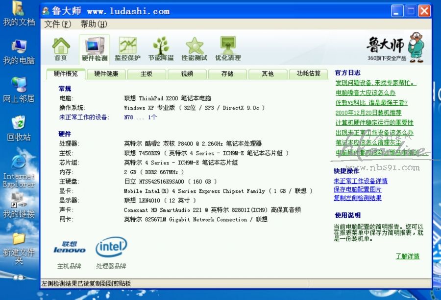Open link 佐敦VS科比 谁是最强王者

[371, 102]
